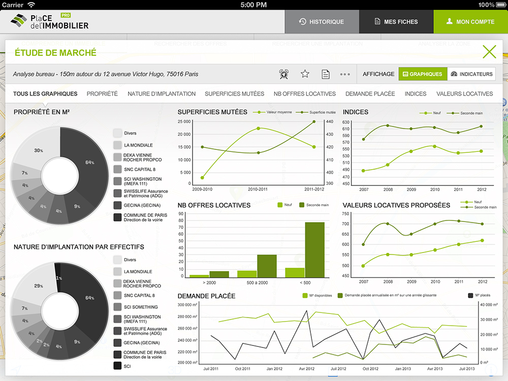Switch to Nature d'implantation tab
The height and width of the screenshot is (381, 508).
tap(162, 94)
